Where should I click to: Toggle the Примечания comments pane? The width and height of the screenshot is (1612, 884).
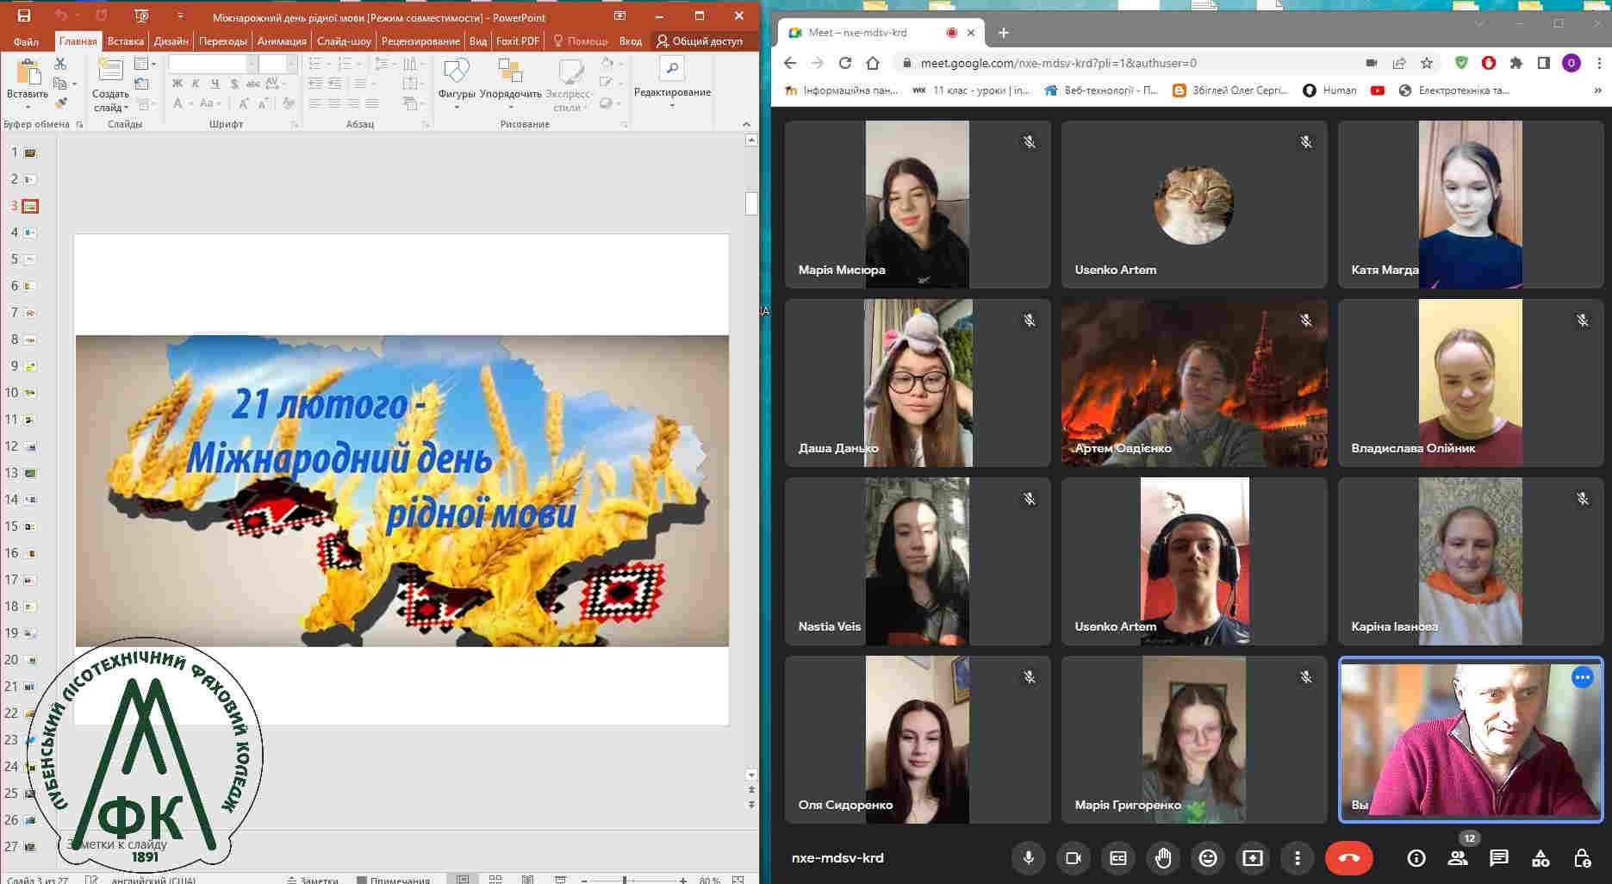point(394,880)
